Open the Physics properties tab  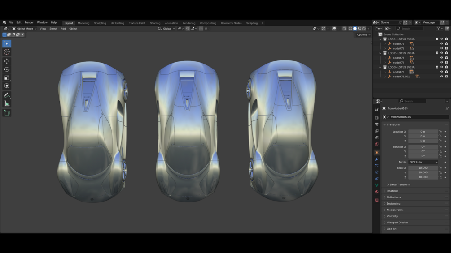click(x=377, y=172)
